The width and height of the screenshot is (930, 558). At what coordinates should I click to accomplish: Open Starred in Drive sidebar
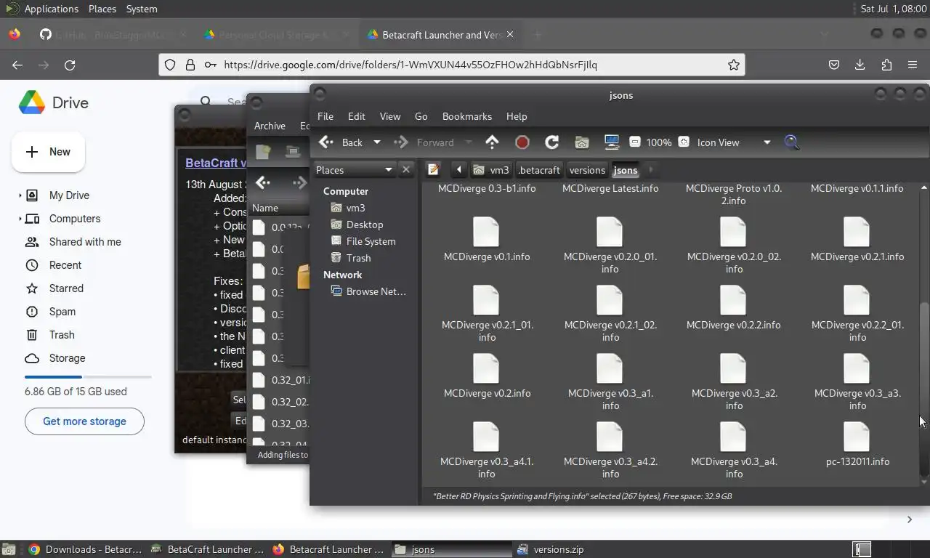[66, 288]
